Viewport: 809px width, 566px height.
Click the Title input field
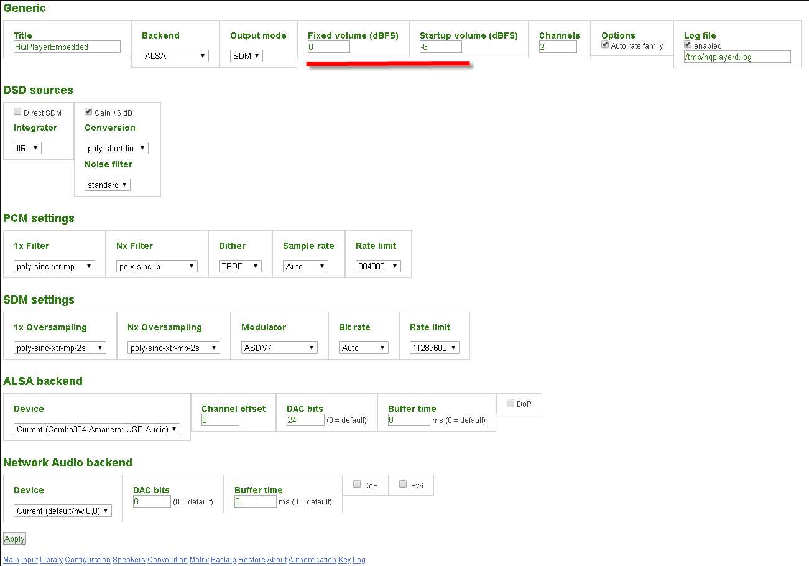point(67,47)
